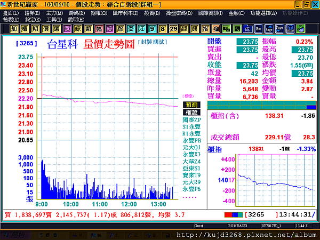Click the yellow 8 toolbar icon

163,29
